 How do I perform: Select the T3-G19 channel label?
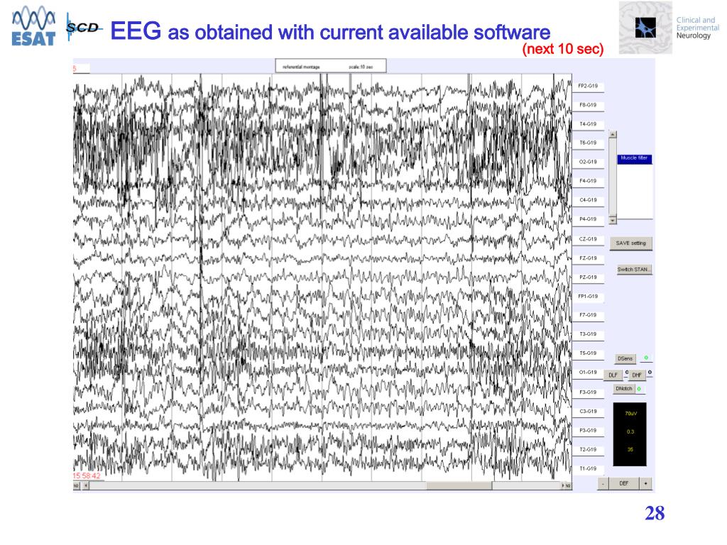click(588, 334)
